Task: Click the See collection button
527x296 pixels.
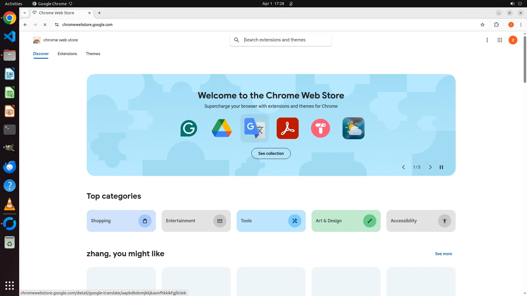Action: (271, 153)
